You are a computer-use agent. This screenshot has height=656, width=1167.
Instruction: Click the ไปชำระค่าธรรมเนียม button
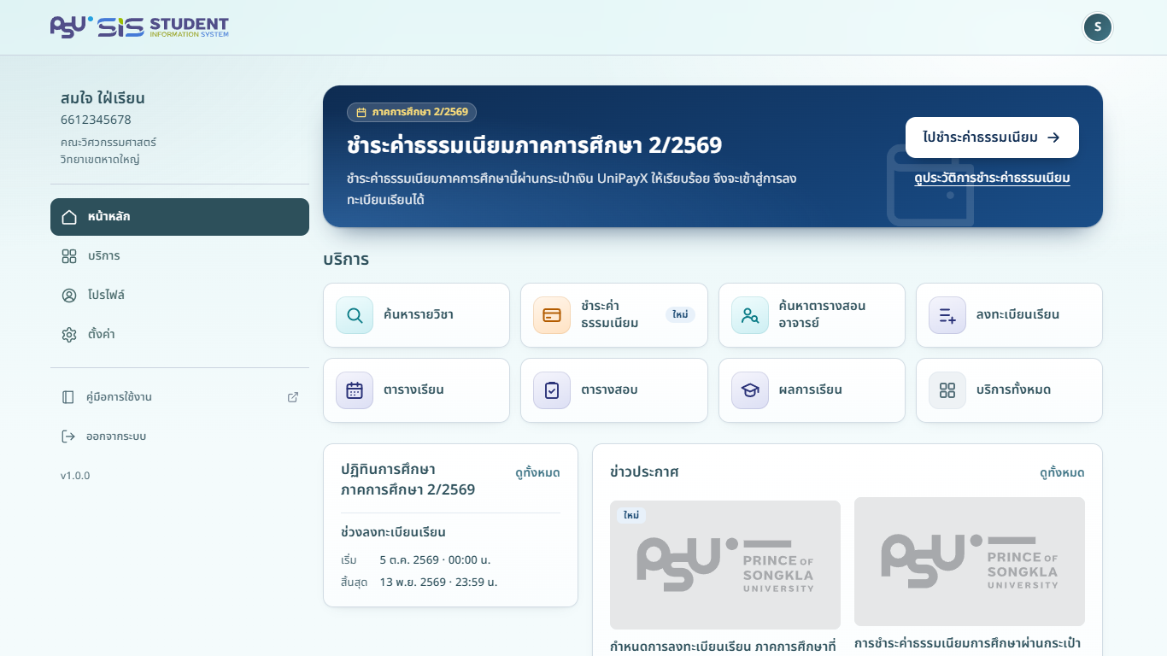992,138
